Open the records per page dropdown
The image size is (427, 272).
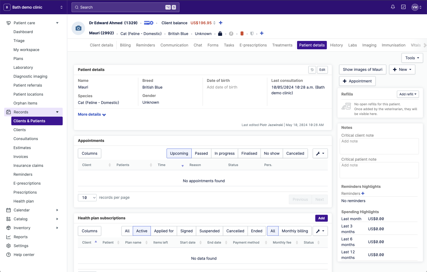coord(87,198)
